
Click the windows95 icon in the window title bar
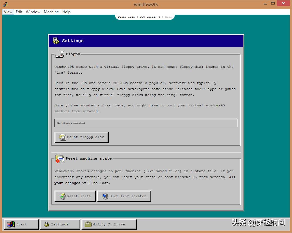tap(5, 4)
